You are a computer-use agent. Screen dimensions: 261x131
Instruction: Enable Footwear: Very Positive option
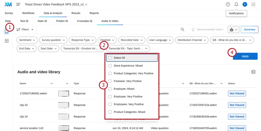110,81
